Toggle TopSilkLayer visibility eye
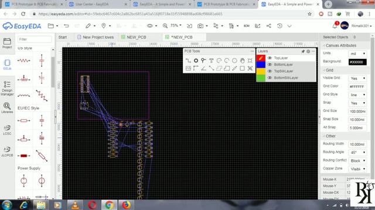 point(270,71)
